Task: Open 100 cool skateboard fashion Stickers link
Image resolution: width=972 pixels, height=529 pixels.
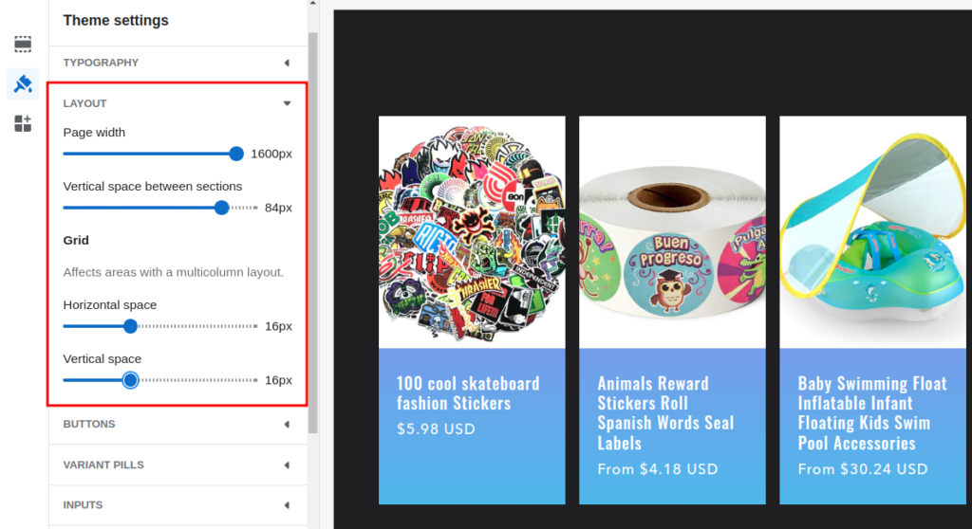Action: coord(468,393)
